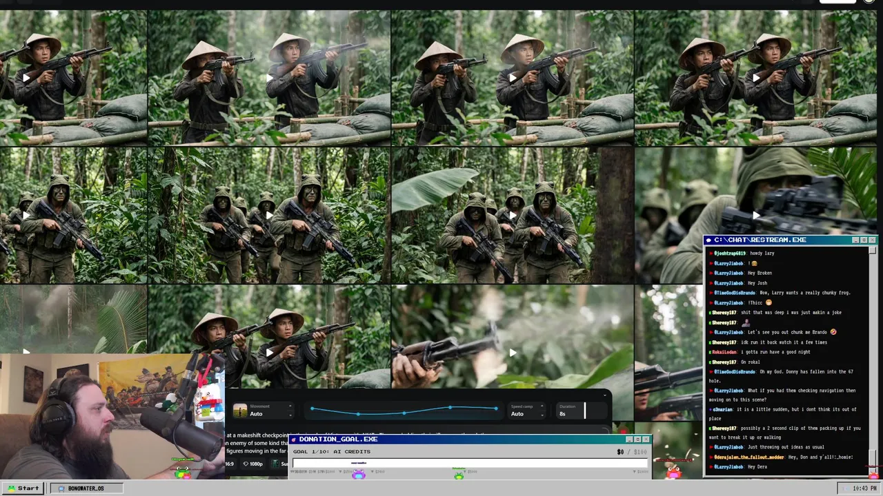Image resolution: width=883 pixels, height=496 pixels.
Task: Click the '!Thicc' chat message
Action: pos(760,302)
